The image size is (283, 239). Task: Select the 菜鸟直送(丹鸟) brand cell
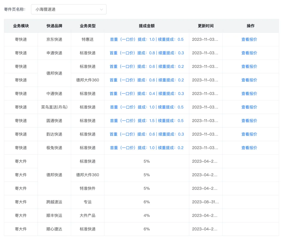coord(54,107)
